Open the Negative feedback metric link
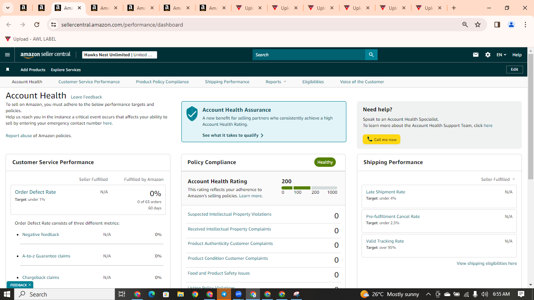 click(x=41, y=234)
